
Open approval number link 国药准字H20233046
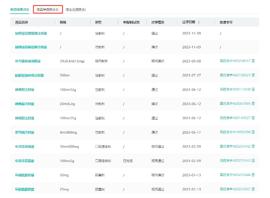click(235, 175)
